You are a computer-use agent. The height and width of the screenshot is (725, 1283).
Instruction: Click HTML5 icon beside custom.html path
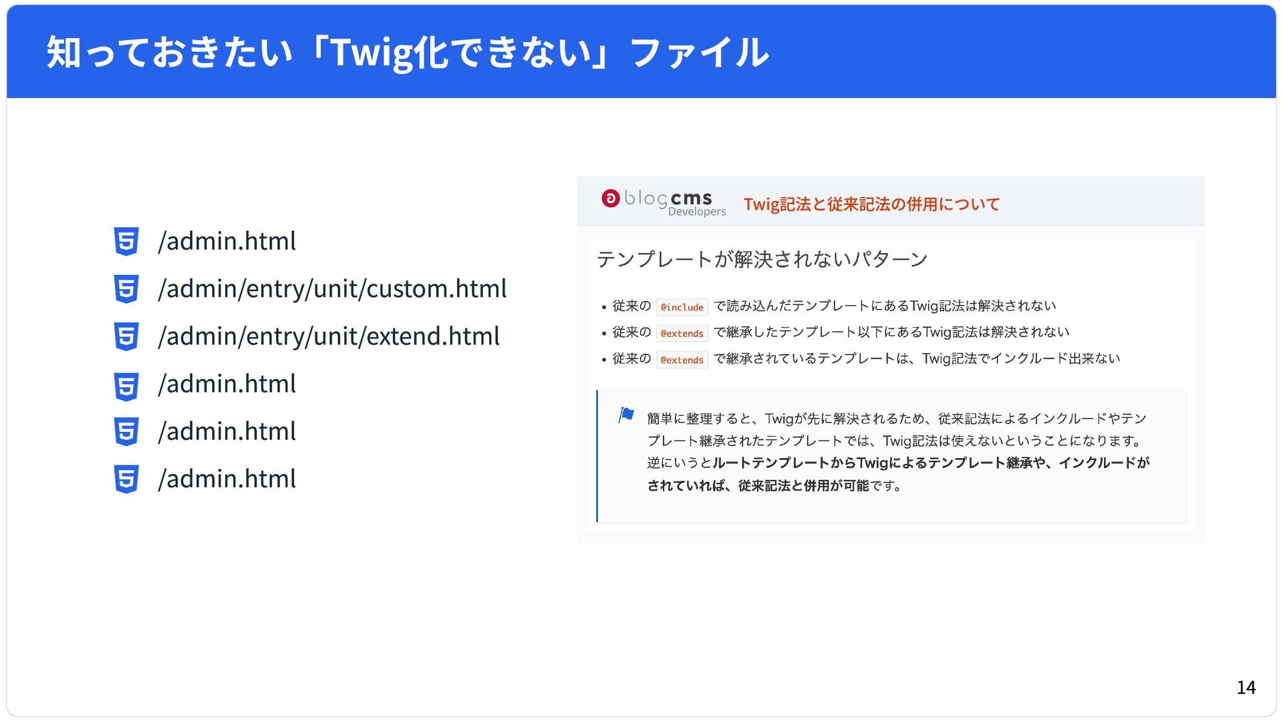126,289
